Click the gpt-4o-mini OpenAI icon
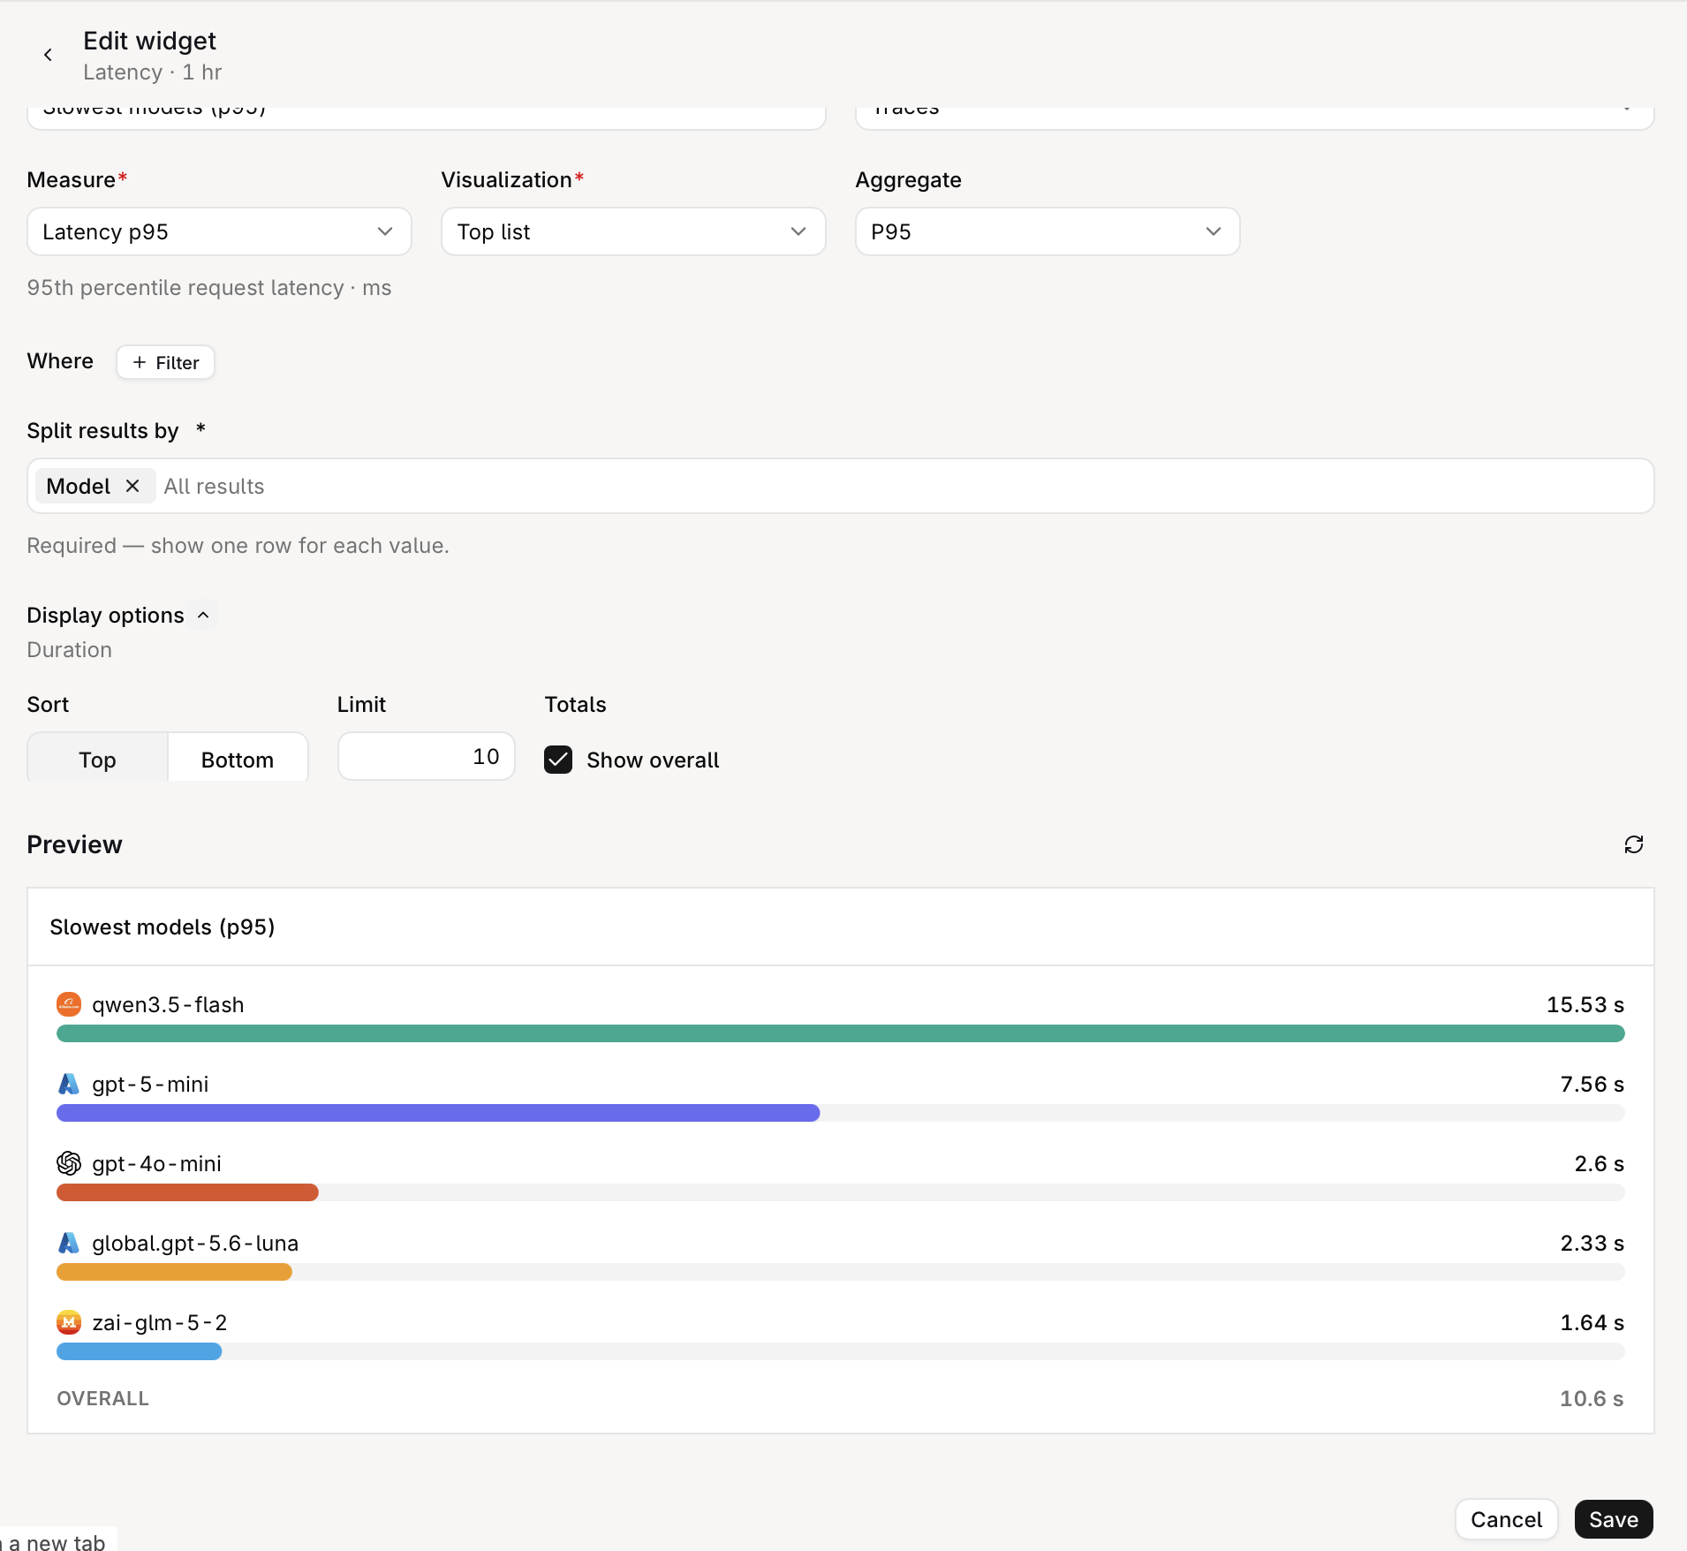Viewport: 1687px width, 1551px height. [69, 1163]
